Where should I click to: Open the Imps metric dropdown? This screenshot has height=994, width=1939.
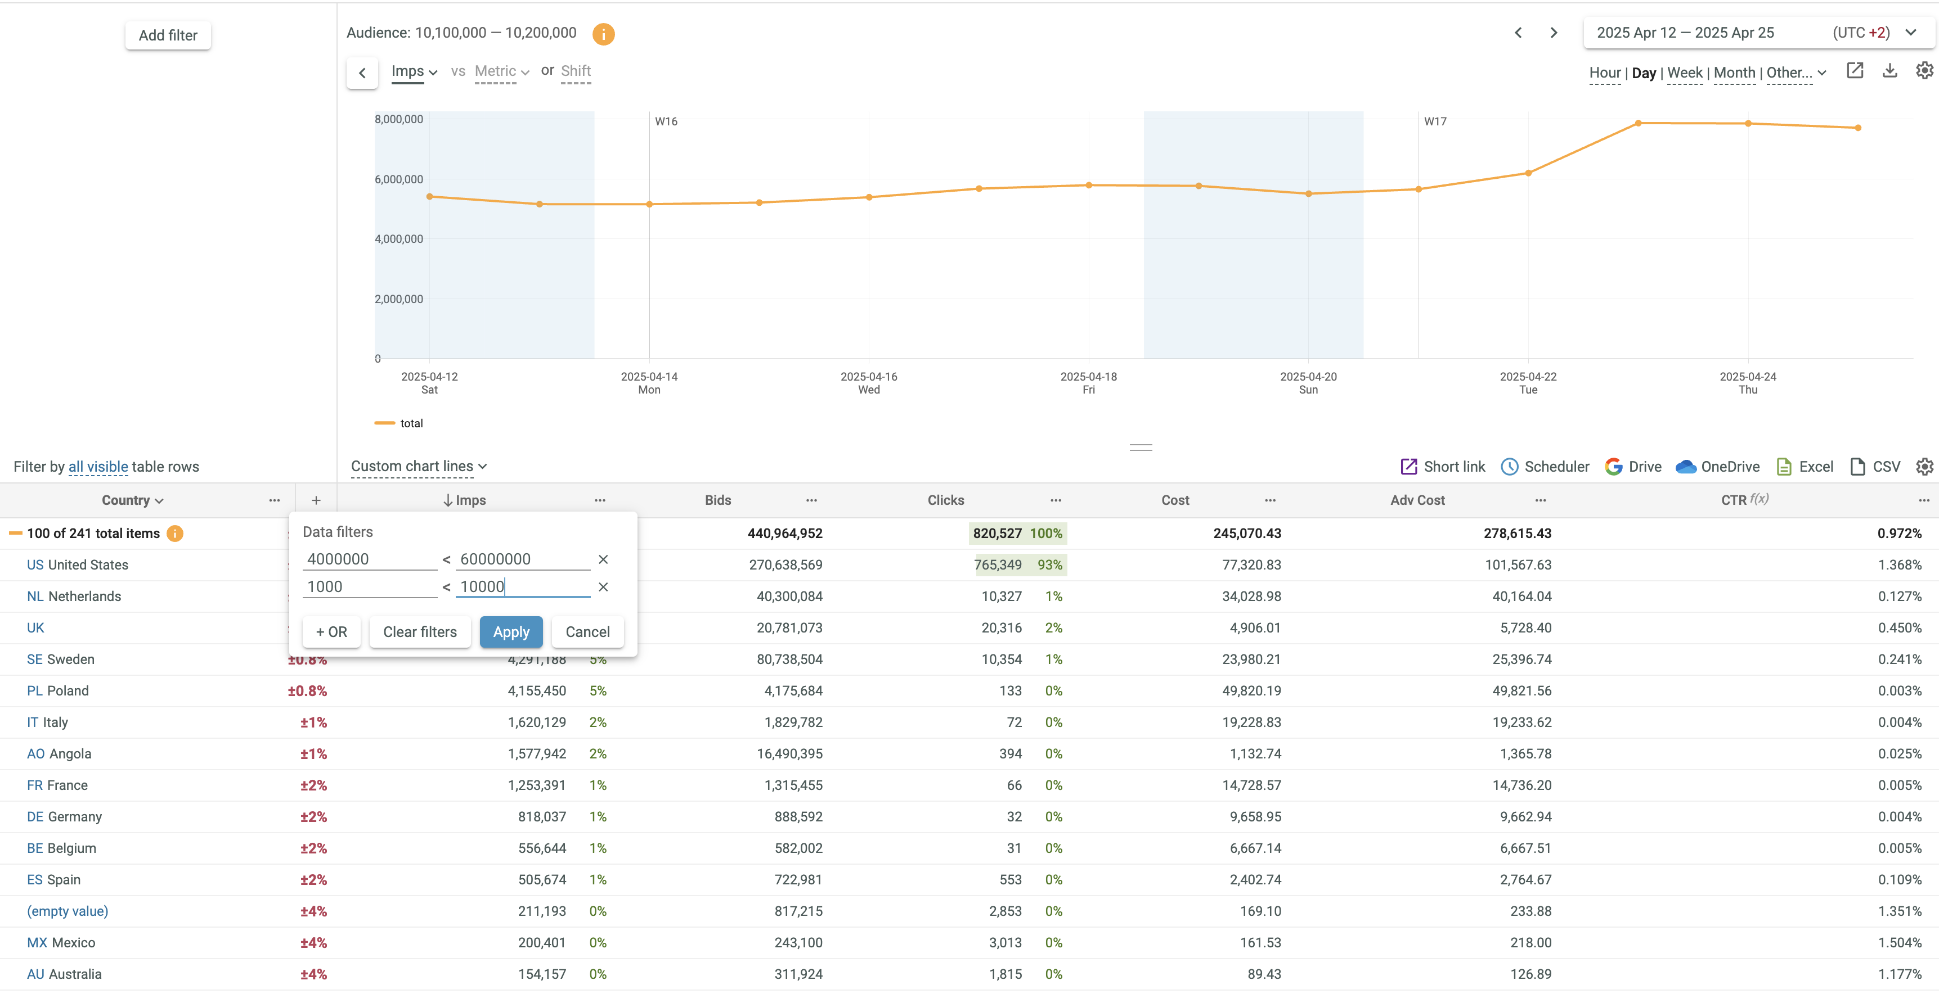coord(414,71)
